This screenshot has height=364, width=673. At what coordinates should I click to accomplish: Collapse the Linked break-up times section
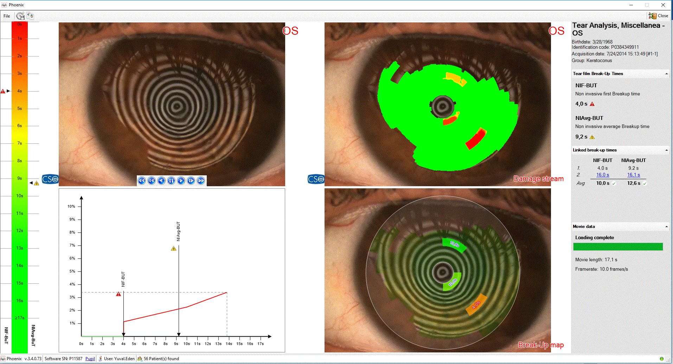pyautogui.click(x=666, y=150)
